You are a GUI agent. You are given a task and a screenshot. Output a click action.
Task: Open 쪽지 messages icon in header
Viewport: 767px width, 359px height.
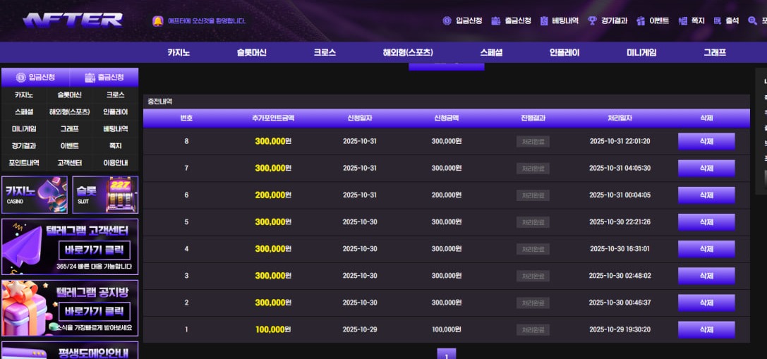pyautogui.click(x=682, y=21)
